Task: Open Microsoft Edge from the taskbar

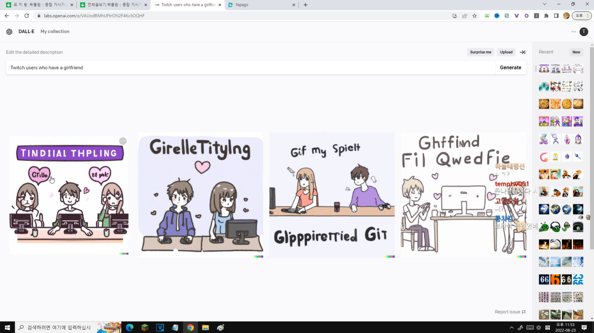Action: click(x=130, y=327)
